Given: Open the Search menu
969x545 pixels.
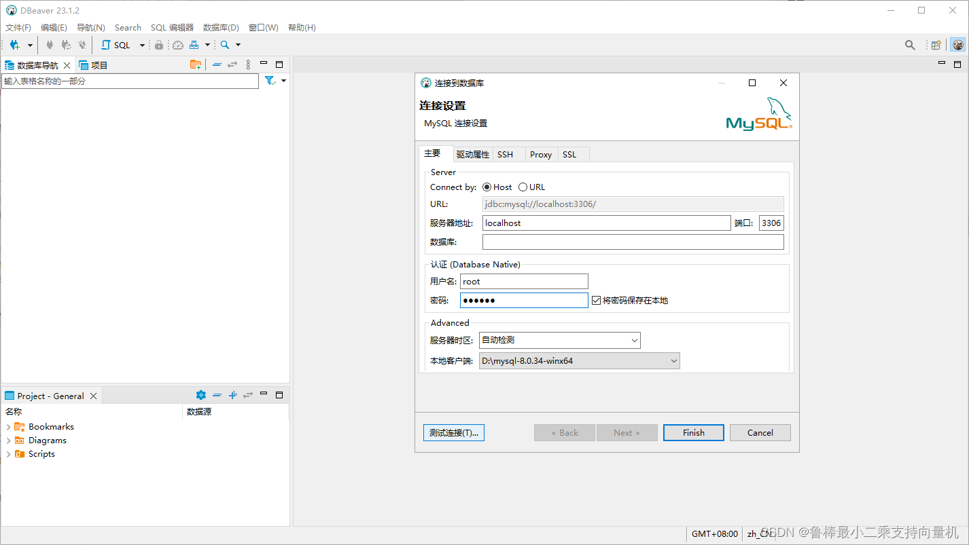Looking at the screenshot, I should [x=128, y=28].
